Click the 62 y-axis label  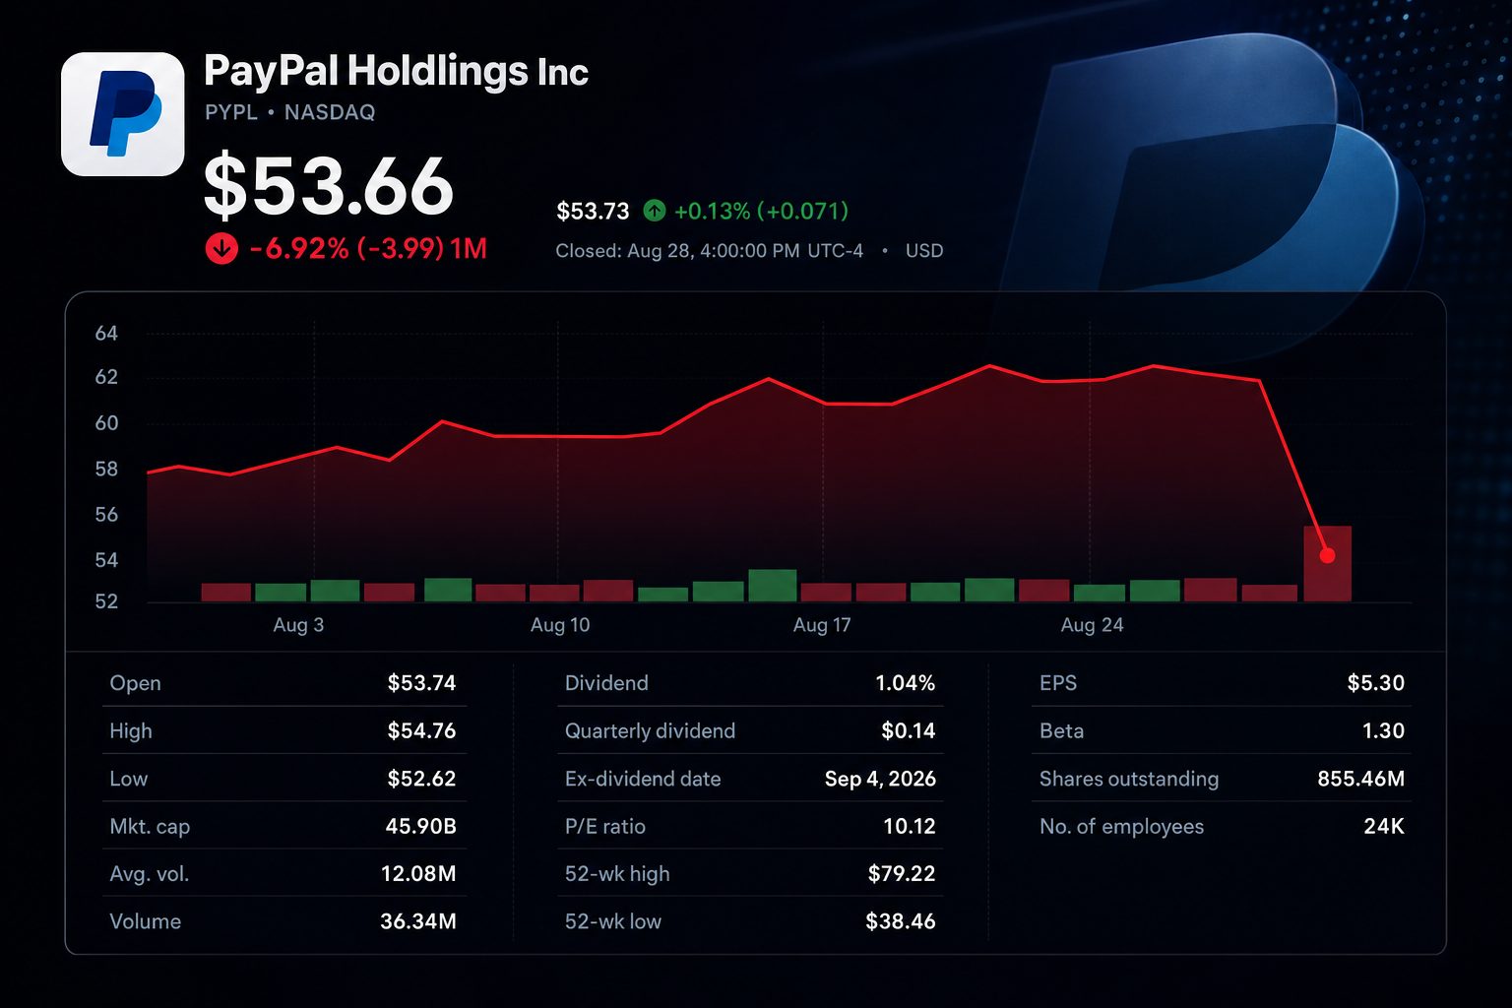tap(106, 377)
